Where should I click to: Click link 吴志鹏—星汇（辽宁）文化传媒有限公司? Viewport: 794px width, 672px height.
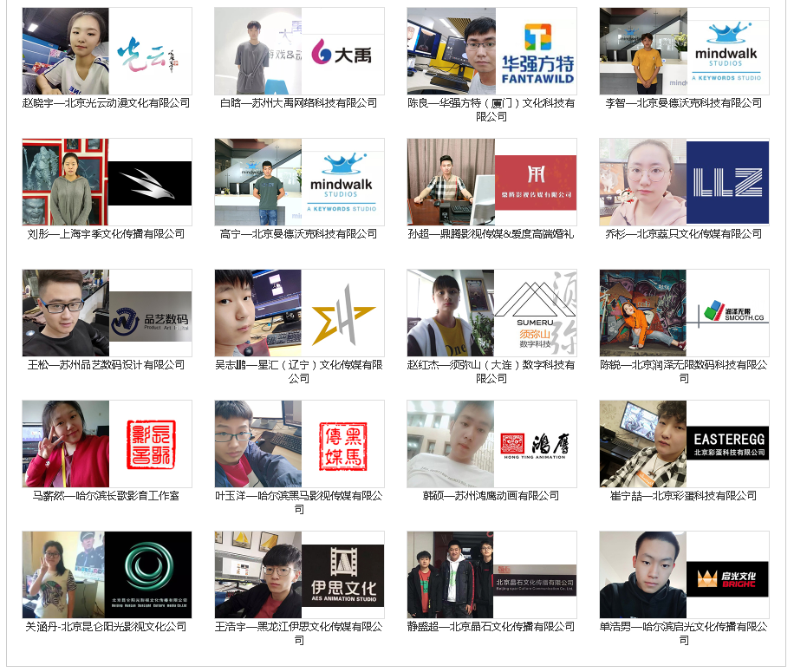[299, 372]
